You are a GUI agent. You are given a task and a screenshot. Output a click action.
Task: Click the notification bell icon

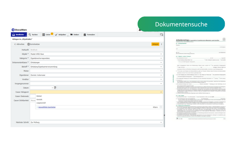(140, 30)
